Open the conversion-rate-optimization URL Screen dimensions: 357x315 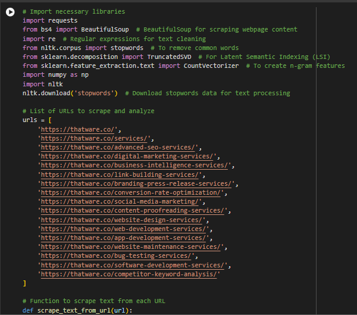[x=131, y=192]
